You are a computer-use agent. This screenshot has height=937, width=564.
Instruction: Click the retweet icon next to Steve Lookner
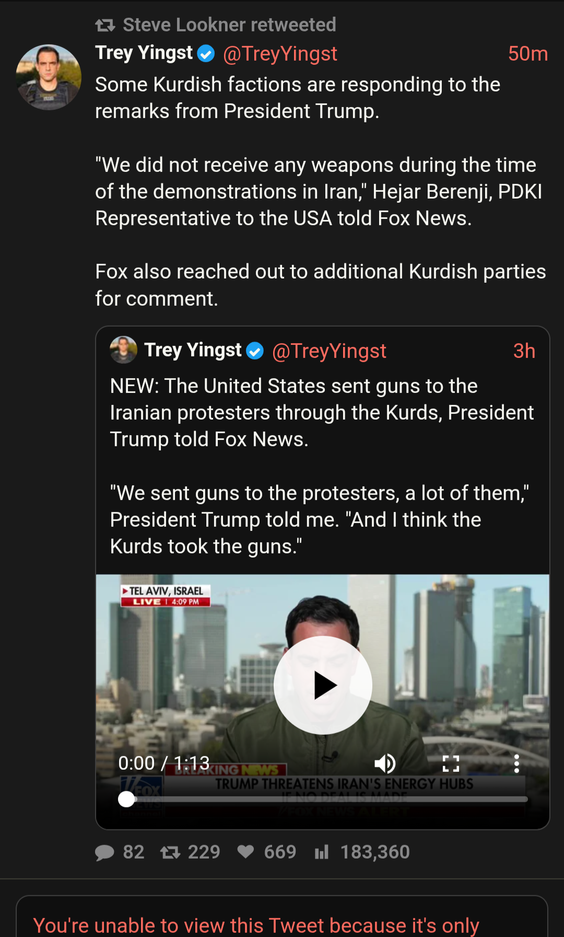[x=105, y=25]
